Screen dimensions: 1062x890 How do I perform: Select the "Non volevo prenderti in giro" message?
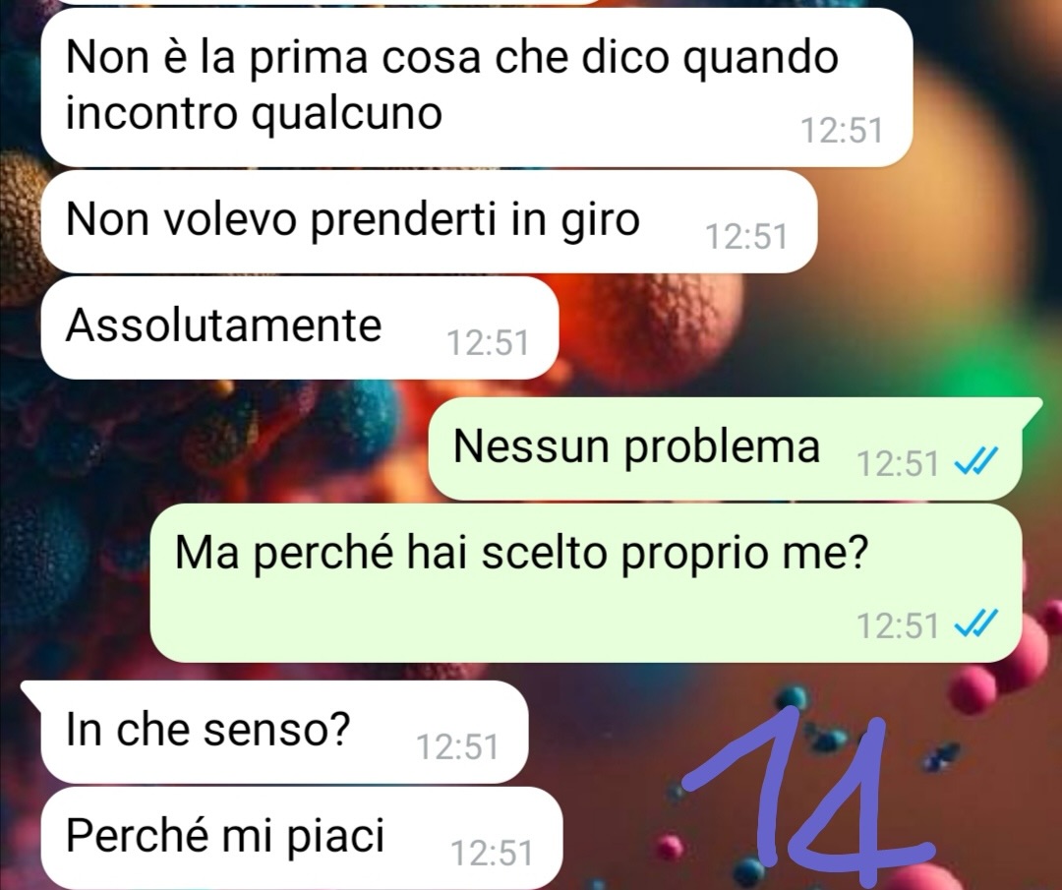429,221
